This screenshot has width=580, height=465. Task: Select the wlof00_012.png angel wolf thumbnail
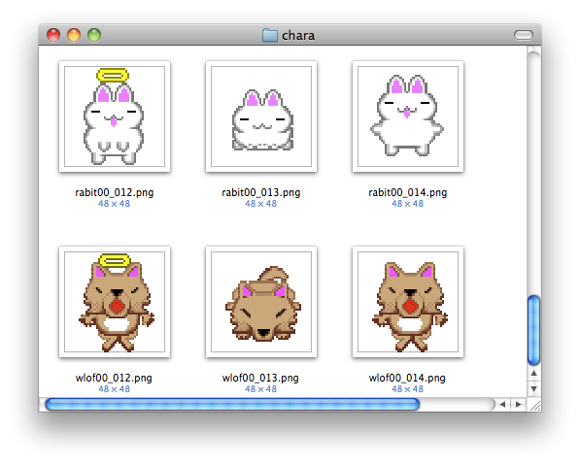(x=115, y=302)
